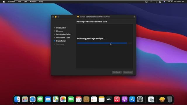This screenshot has width=187, height=105.
Task: Select the Destination Select step
Action: point(64,34)
